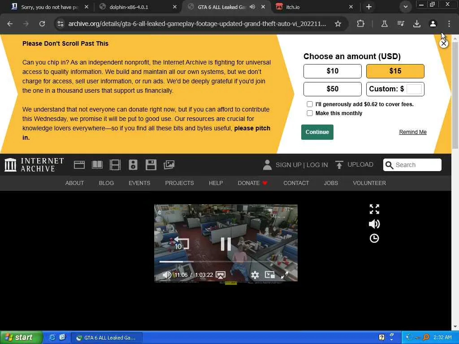Open a new browser tab
The image size is (459, 344).
pyautogui.click(x=369, y=7)
